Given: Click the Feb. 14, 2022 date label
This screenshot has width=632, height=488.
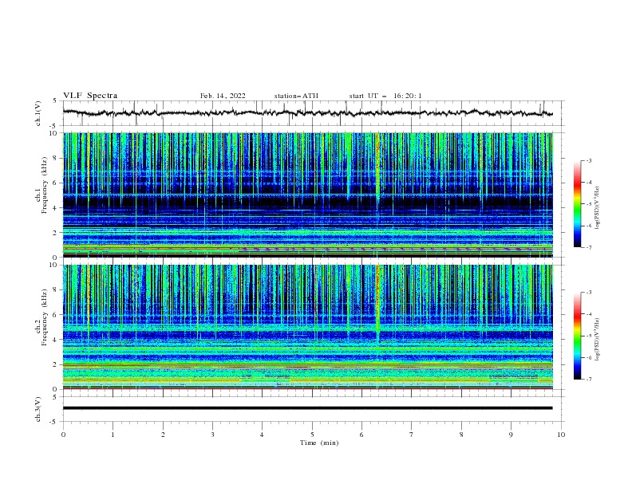Looking at the screenshot, I should [223, 96].
